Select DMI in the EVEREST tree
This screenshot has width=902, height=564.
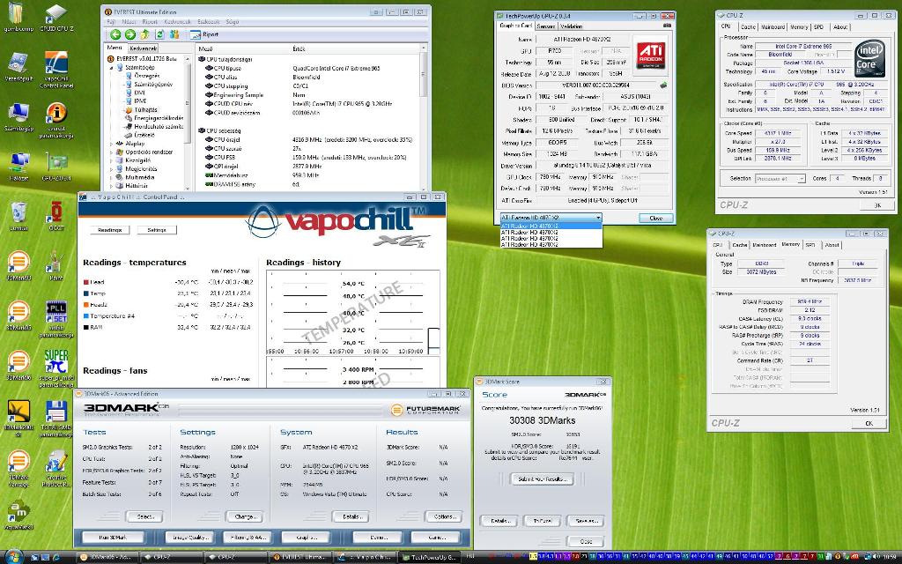click(135, 93)
